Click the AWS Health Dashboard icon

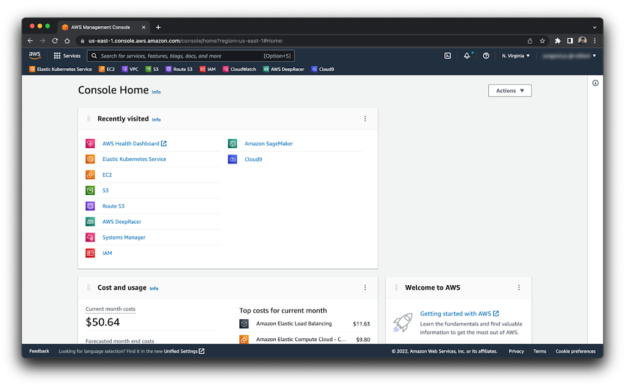pyautogui.click(x=90, y=143)
